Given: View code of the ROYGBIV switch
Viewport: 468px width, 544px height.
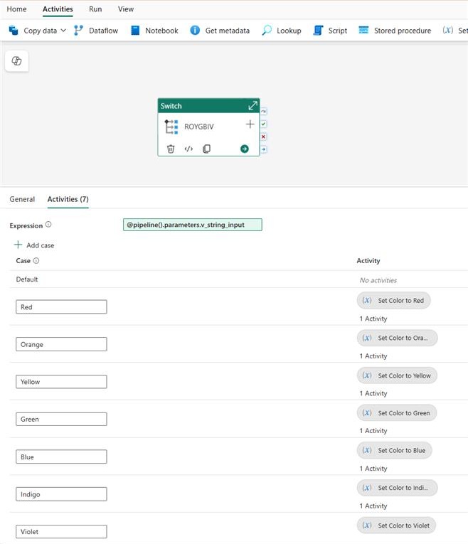Looking at the screenshot, I should pos(188,149).
